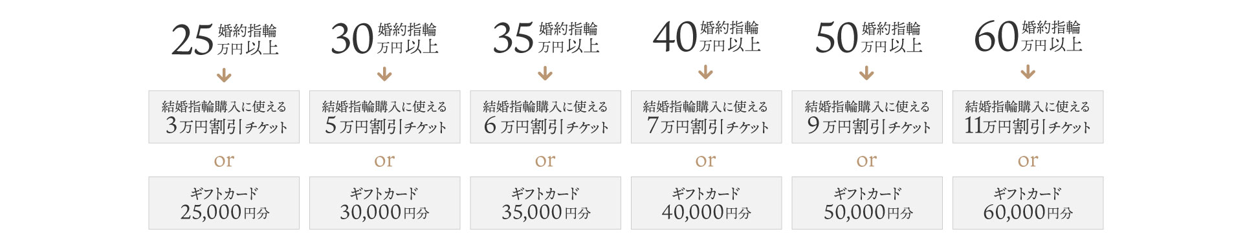Viewport: 1245px width, 247px height.
Task: Choose the ギフトカード 35,000円分 box
Action: point(545,203)
